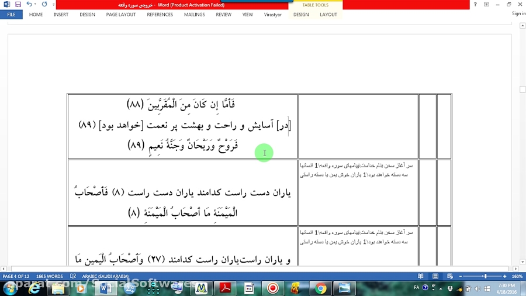Change language via ARABIC (SAUDI ARABIA)
The image size is (526, 296).
pyautogui.click(x=105, y=276)
